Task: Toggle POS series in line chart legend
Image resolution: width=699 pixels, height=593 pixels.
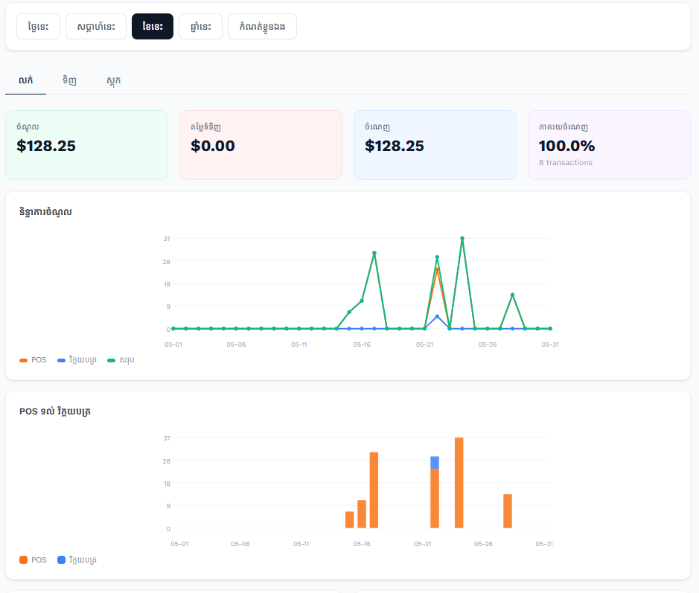Action: 33,360
